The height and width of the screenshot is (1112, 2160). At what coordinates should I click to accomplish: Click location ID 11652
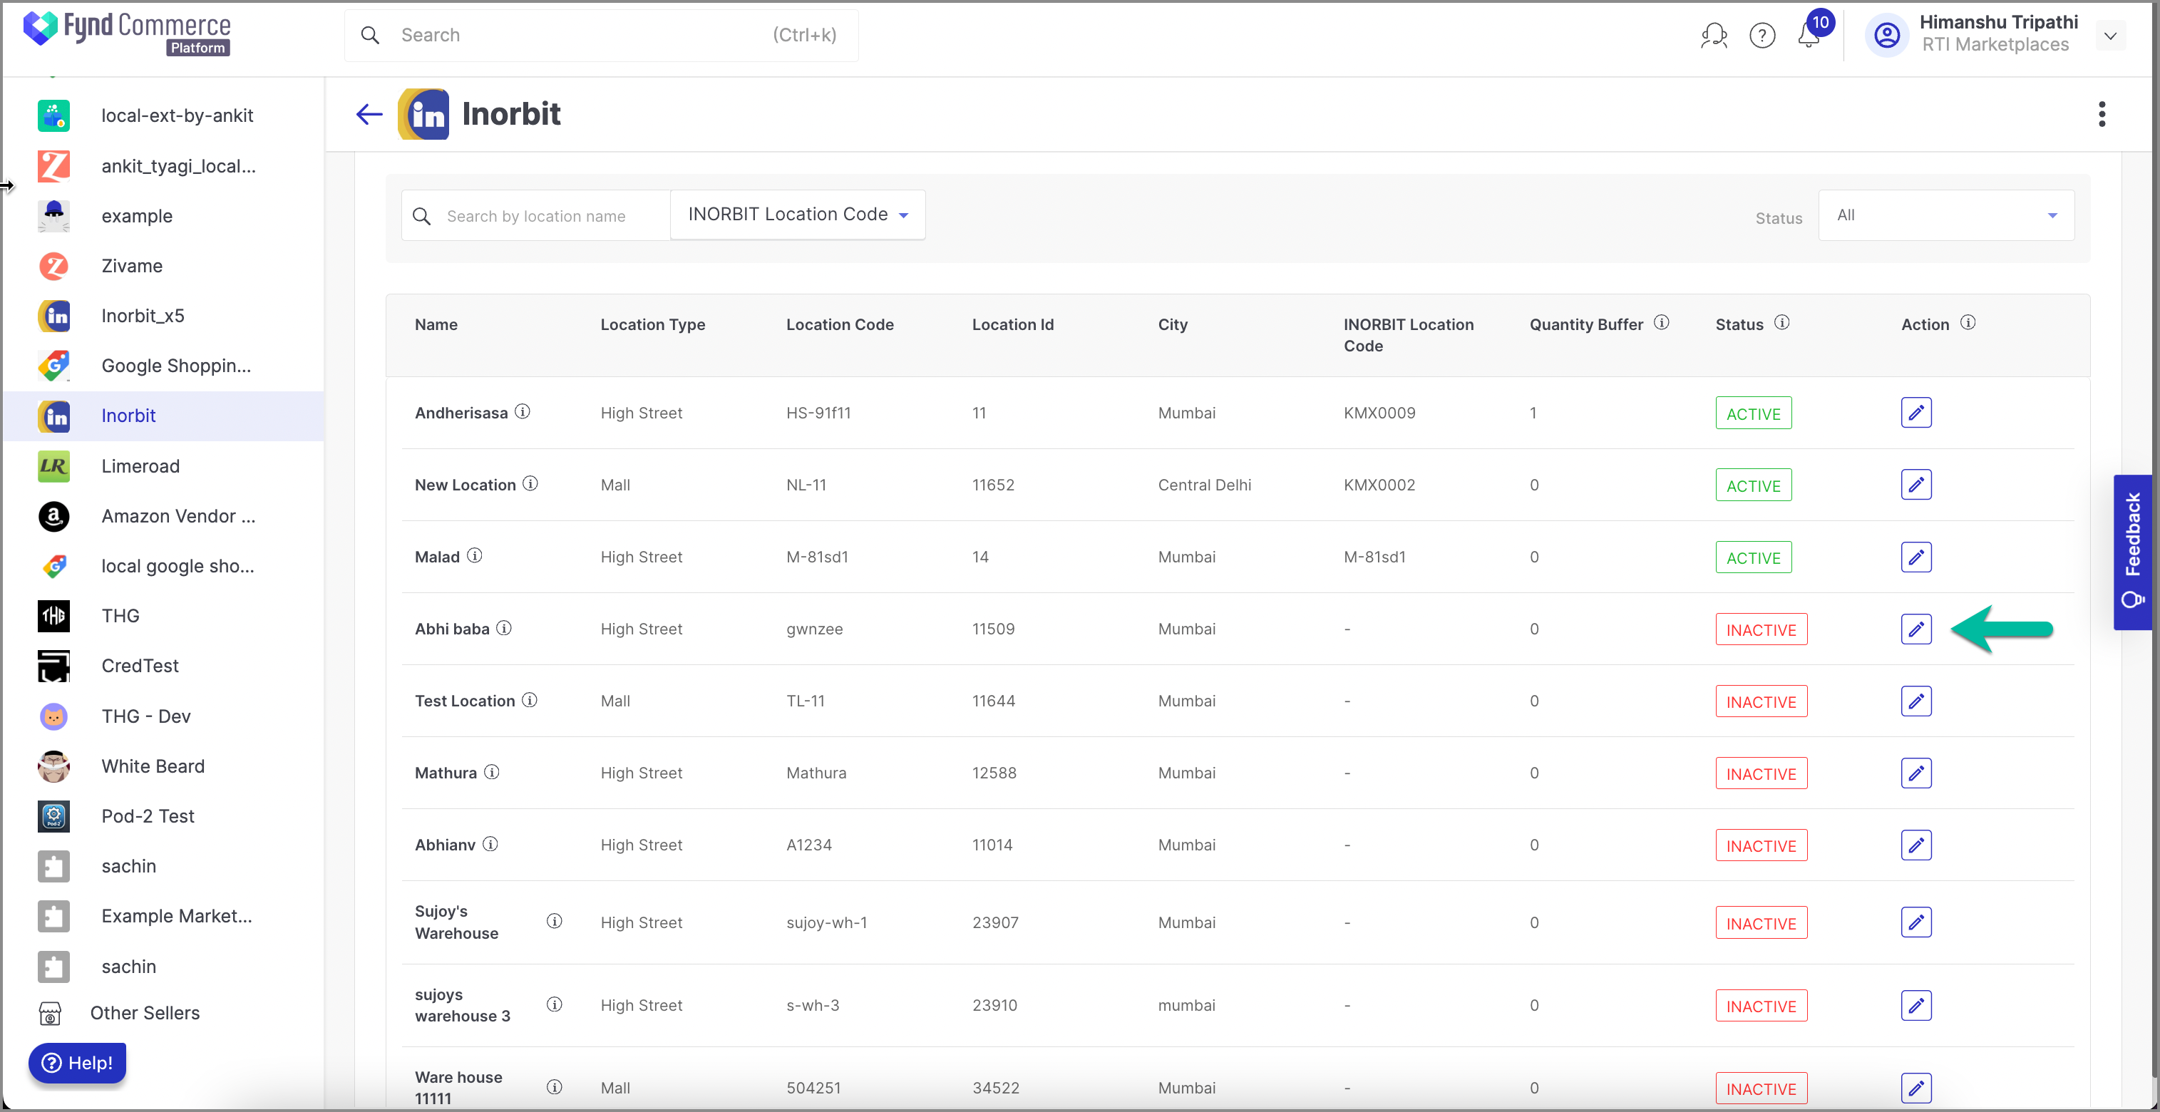pyautogui.click(x=993, y=485)
